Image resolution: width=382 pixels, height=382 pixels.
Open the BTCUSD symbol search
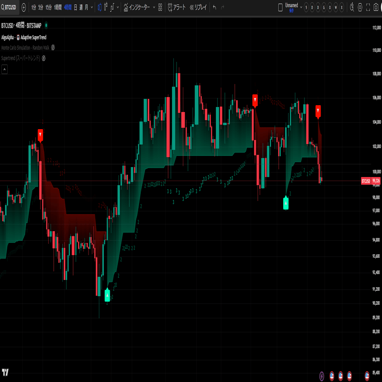coord(9,7)
